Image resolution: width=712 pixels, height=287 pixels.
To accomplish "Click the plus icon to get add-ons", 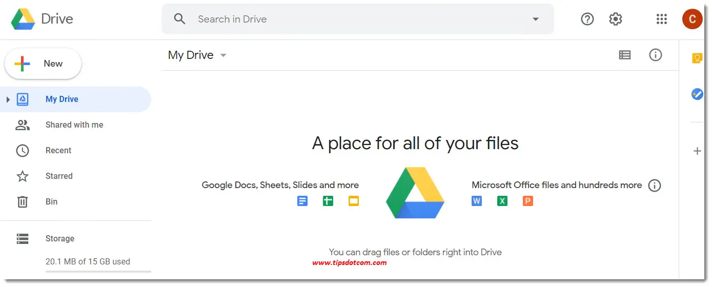I will click(697, 151).
